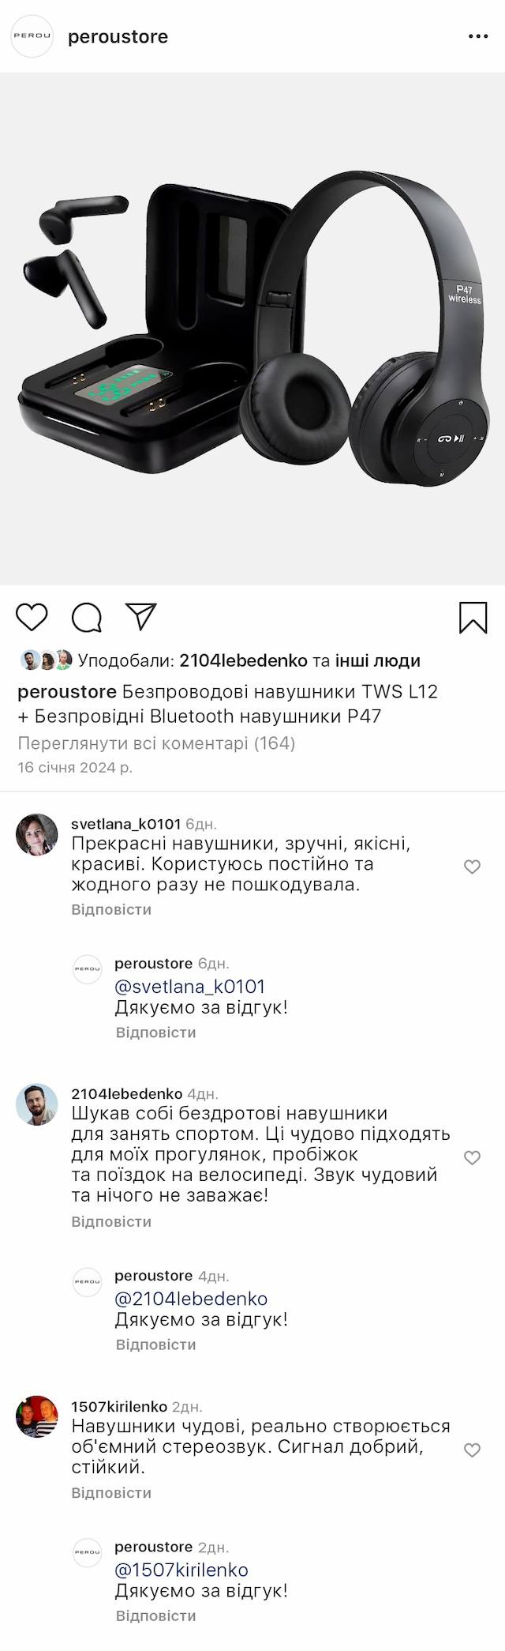Expand all 164 comments
Screen dimensions: 505x1651
coord(156,743)
